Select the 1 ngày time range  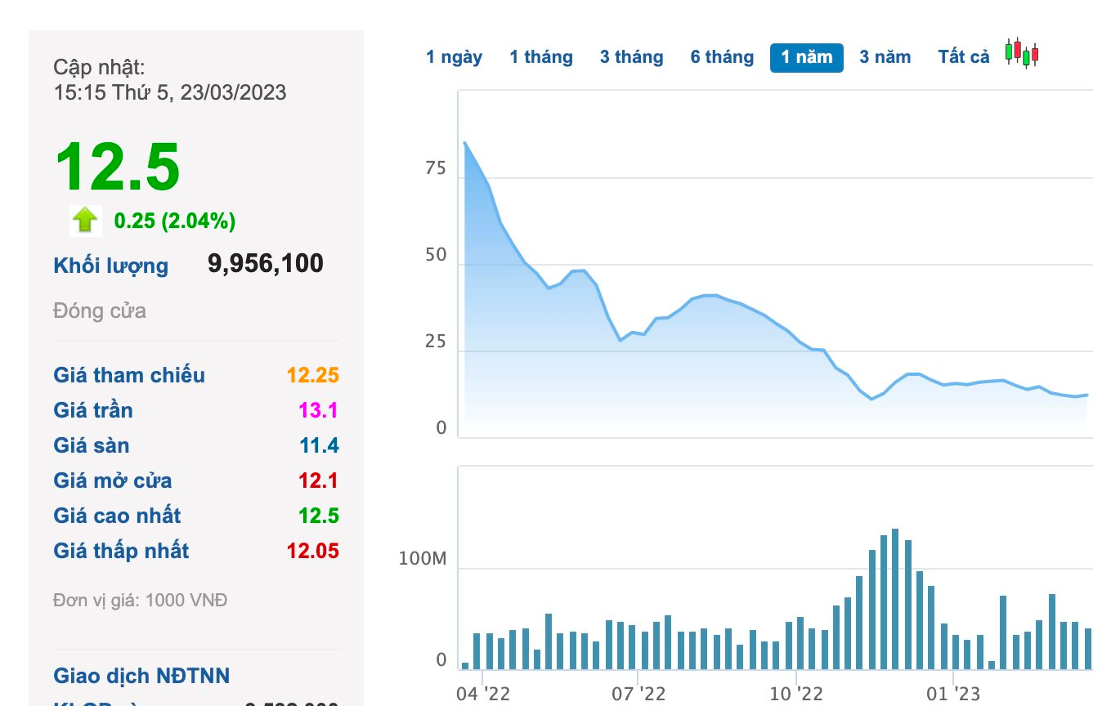(x=454, y=57)
